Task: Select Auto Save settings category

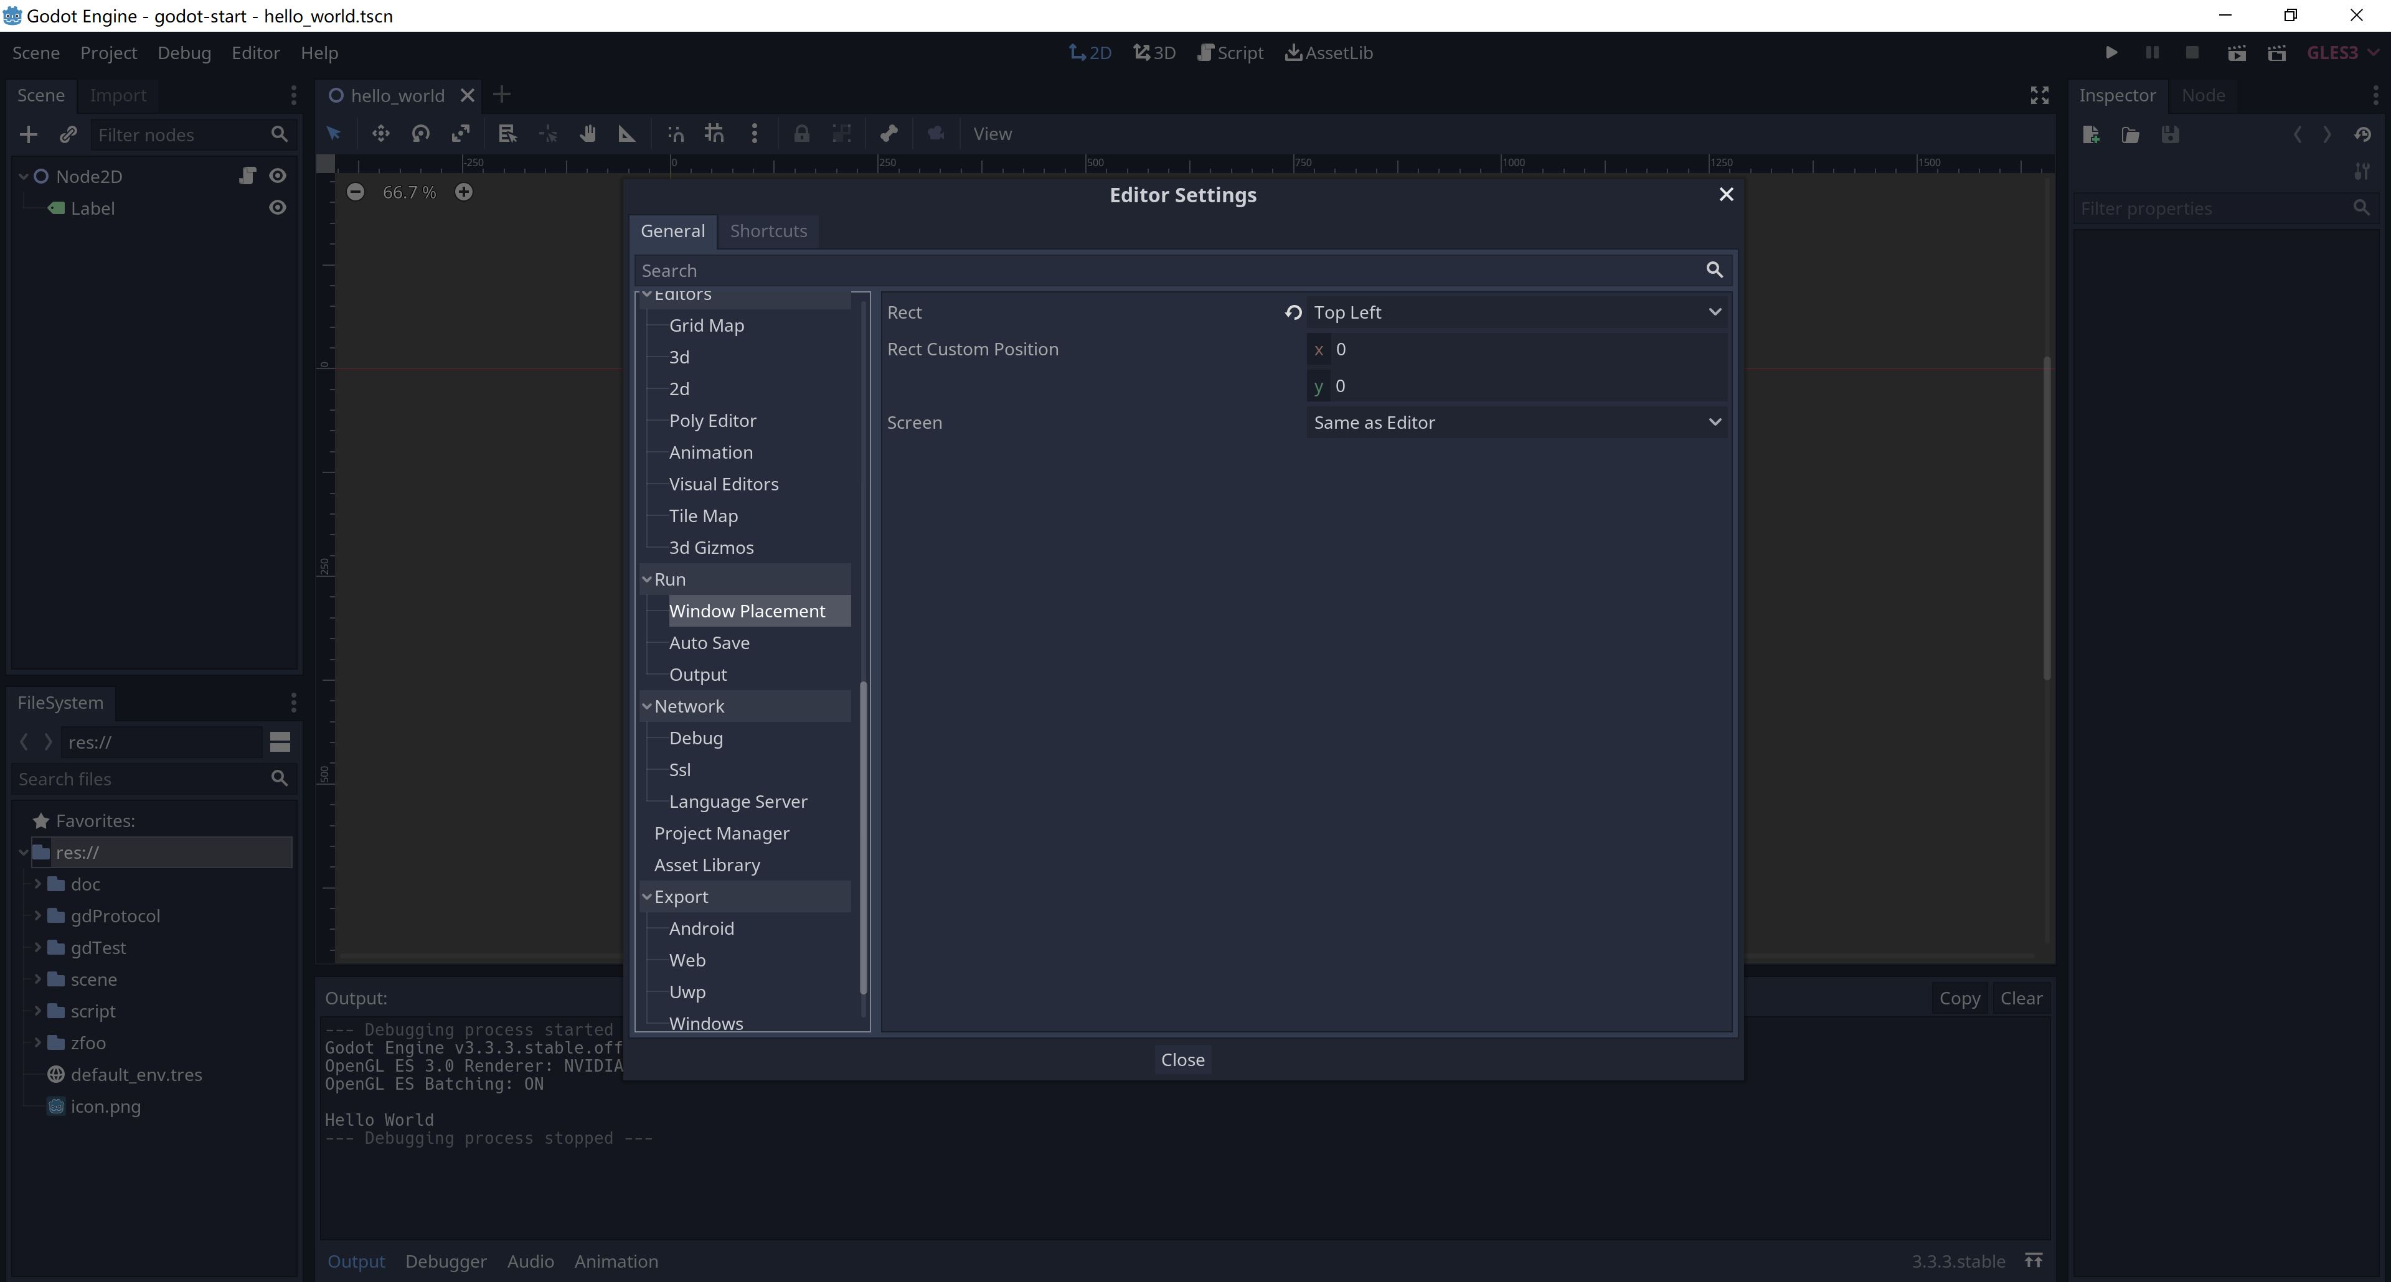Action: point(709,643)
